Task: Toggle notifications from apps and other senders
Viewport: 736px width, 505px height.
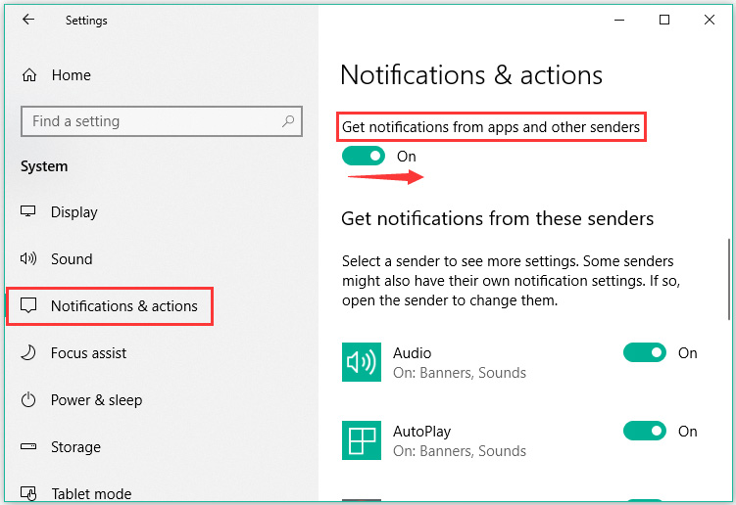Action: point(364,157)
